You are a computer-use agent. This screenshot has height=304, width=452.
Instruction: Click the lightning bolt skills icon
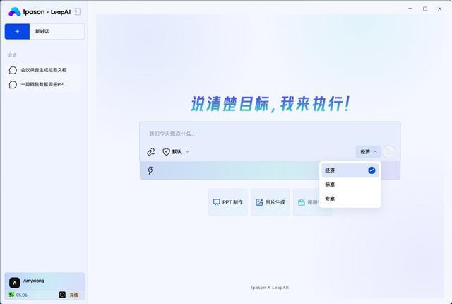click(150, 170)
